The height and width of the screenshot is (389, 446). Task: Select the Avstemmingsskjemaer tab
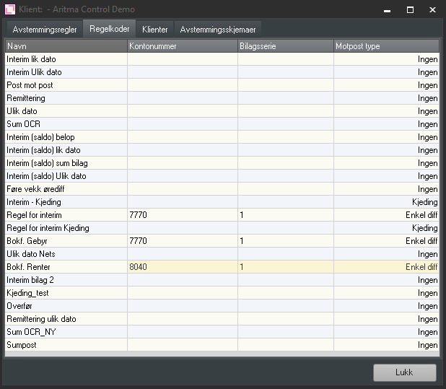(217, 30)
